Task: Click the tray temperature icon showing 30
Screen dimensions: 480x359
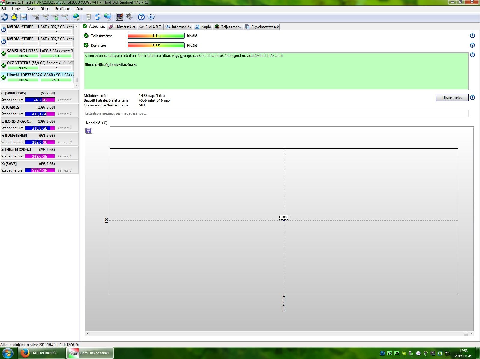Action: click(390, 353)
